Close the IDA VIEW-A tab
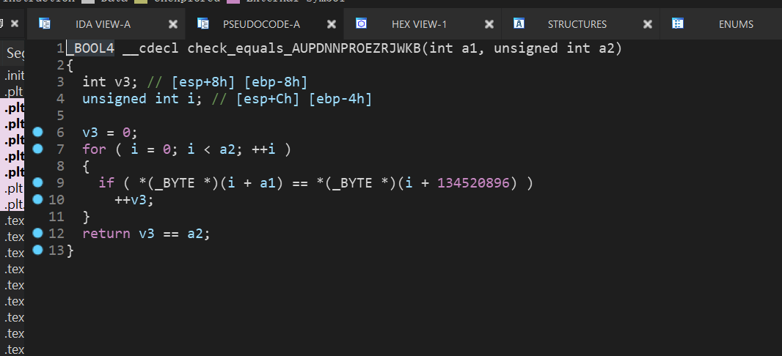 pos(173,24)
